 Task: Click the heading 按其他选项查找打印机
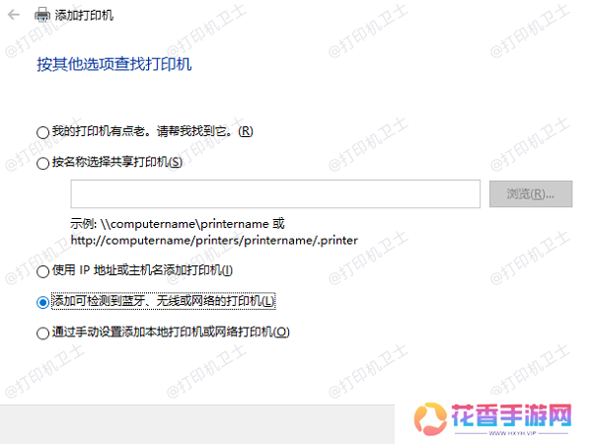point(114,64)
